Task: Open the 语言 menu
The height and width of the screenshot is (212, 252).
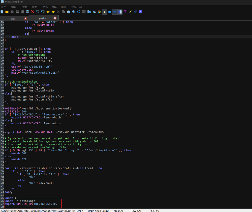Action: tap(64, 7)
